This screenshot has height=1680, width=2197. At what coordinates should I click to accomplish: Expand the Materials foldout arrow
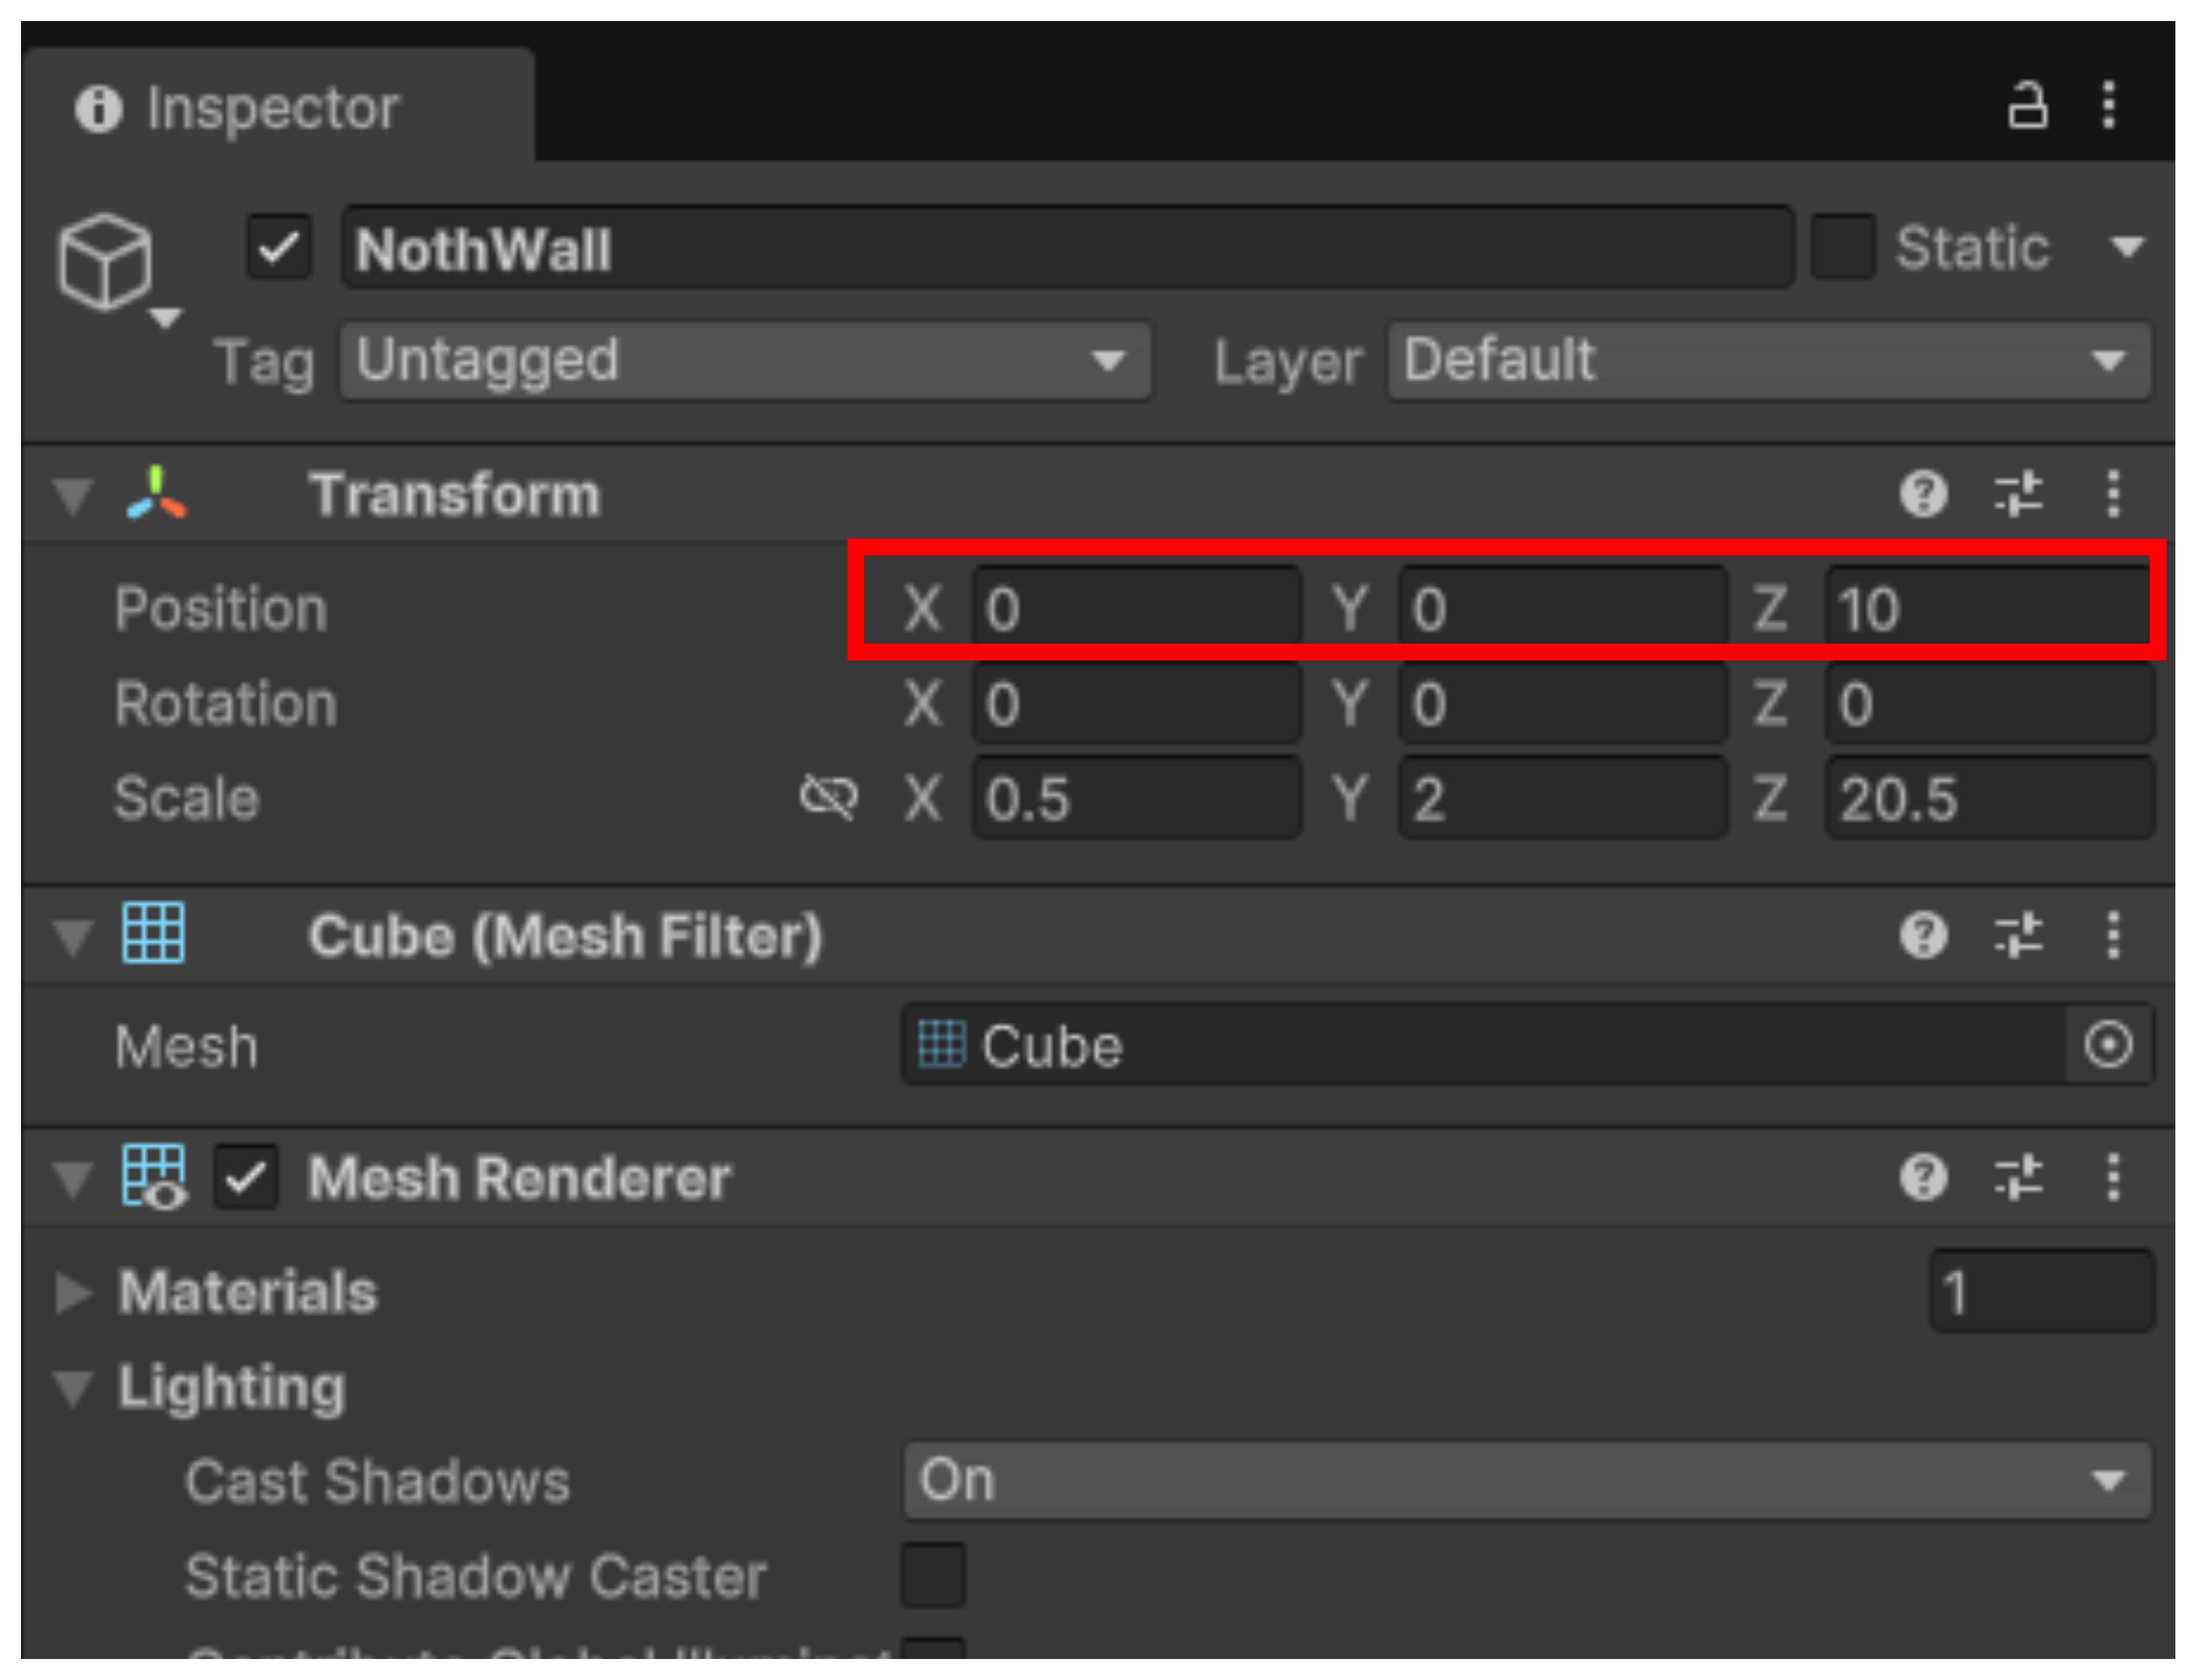click(x=73, y=1292)
